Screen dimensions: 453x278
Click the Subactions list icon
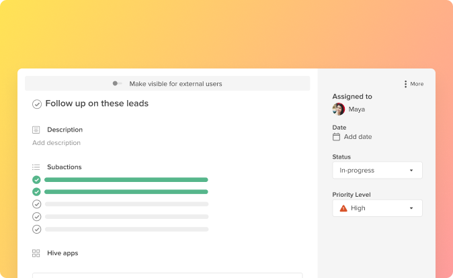tap(36, 167)
